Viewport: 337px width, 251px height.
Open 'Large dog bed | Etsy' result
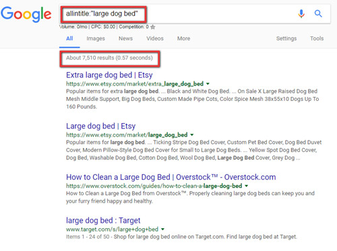pos(100,126)
